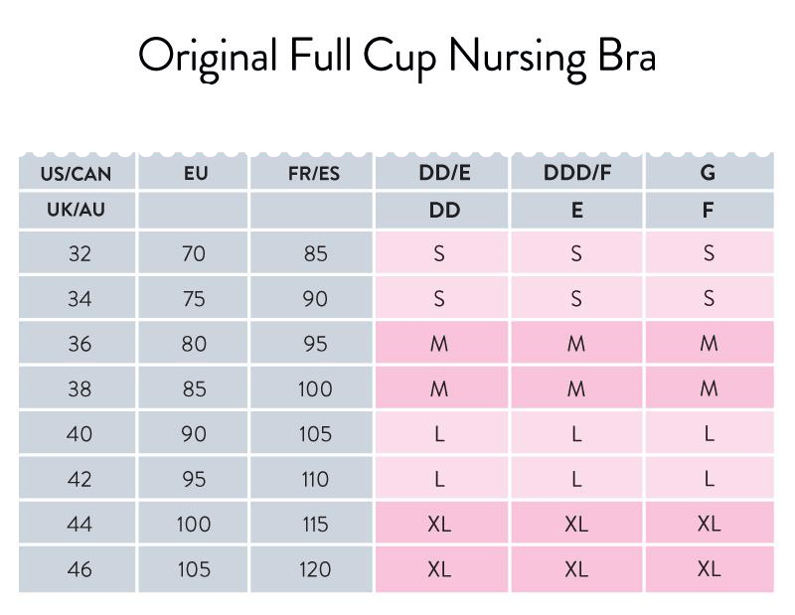Select band size 32 cell
The height and width of the screenshot is (615, 795).
78,252
